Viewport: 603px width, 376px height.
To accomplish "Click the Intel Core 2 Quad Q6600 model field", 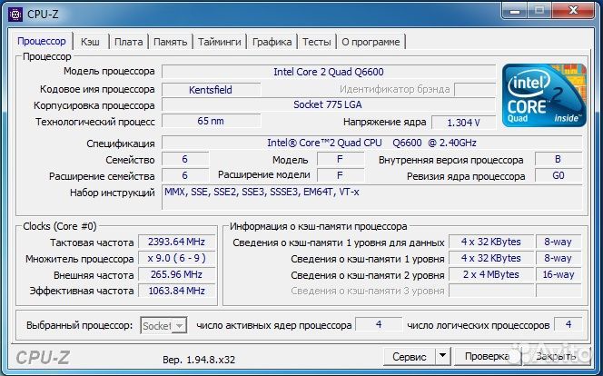I will [329, 72].
